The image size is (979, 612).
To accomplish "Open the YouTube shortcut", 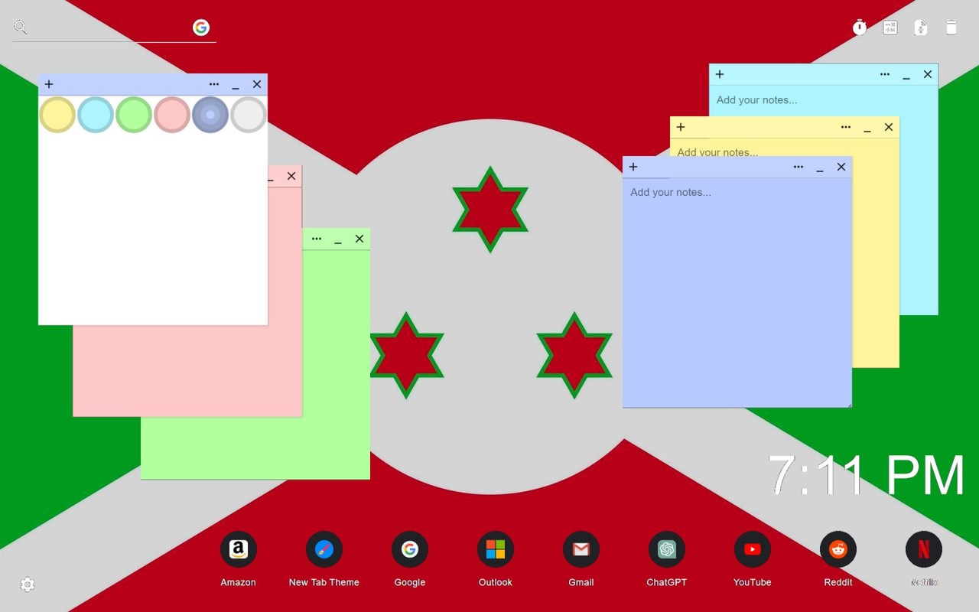I will [753, 549].
